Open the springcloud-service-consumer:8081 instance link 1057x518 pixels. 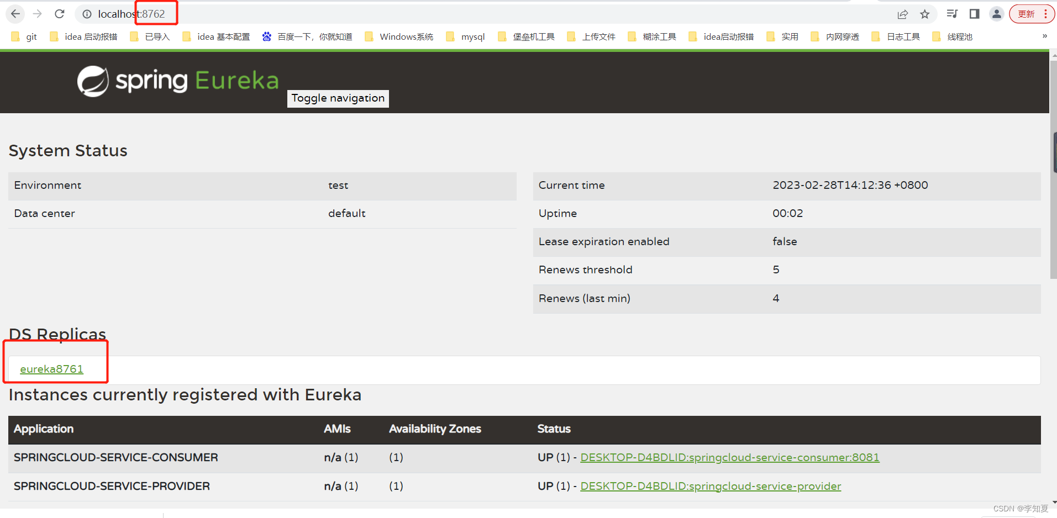click(729, 457)
